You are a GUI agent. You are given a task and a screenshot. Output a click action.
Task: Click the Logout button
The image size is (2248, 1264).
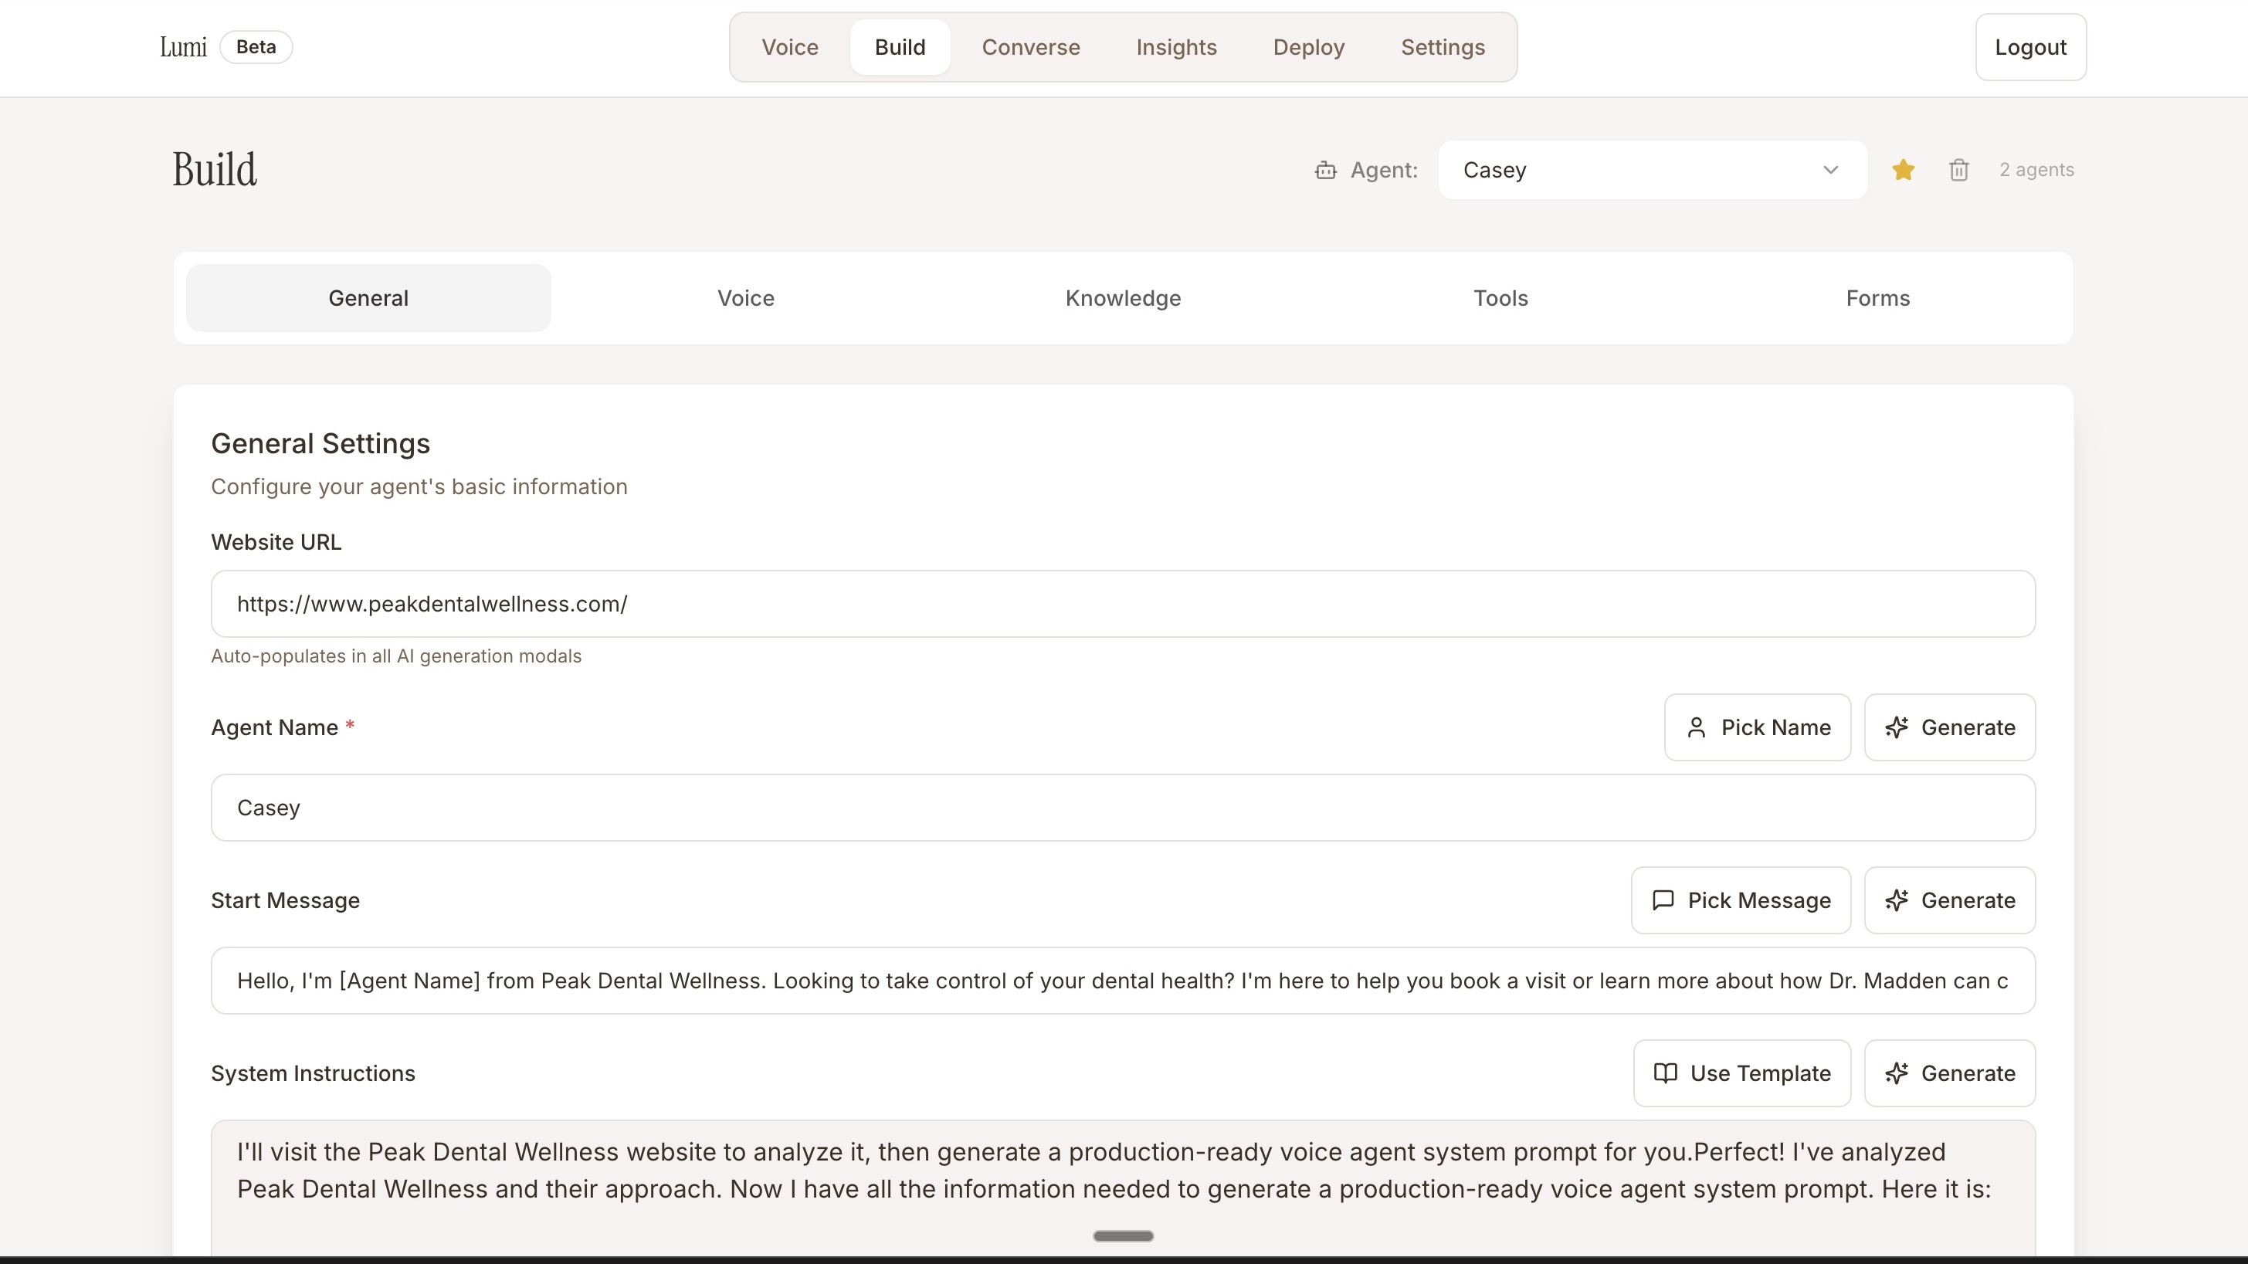(2029, 47)
